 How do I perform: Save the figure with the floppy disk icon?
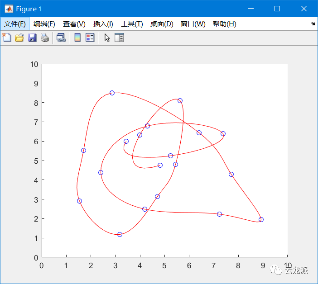[32, 38]
